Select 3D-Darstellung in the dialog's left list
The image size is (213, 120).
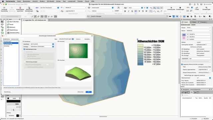coord(8,44)
